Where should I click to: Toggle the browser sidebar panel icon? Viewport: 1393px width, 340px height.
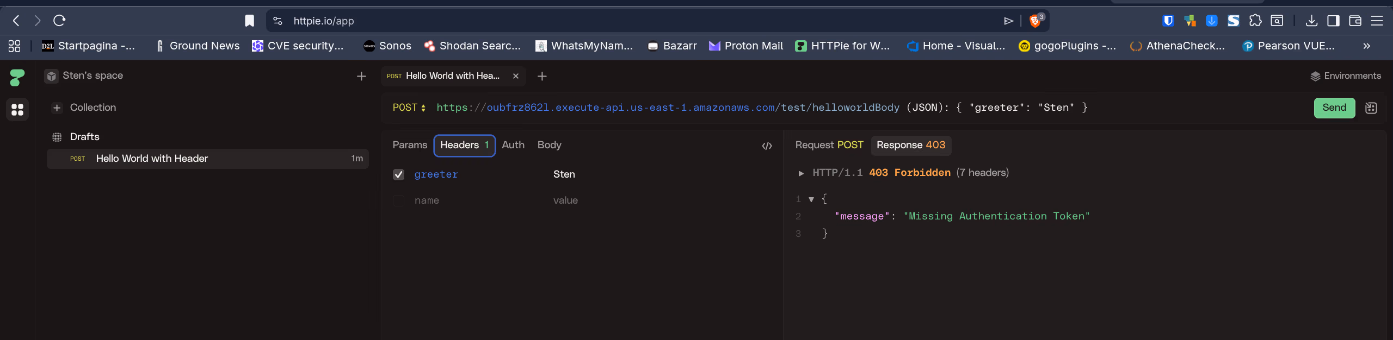pyautogui.click(x=1333, y=21)
